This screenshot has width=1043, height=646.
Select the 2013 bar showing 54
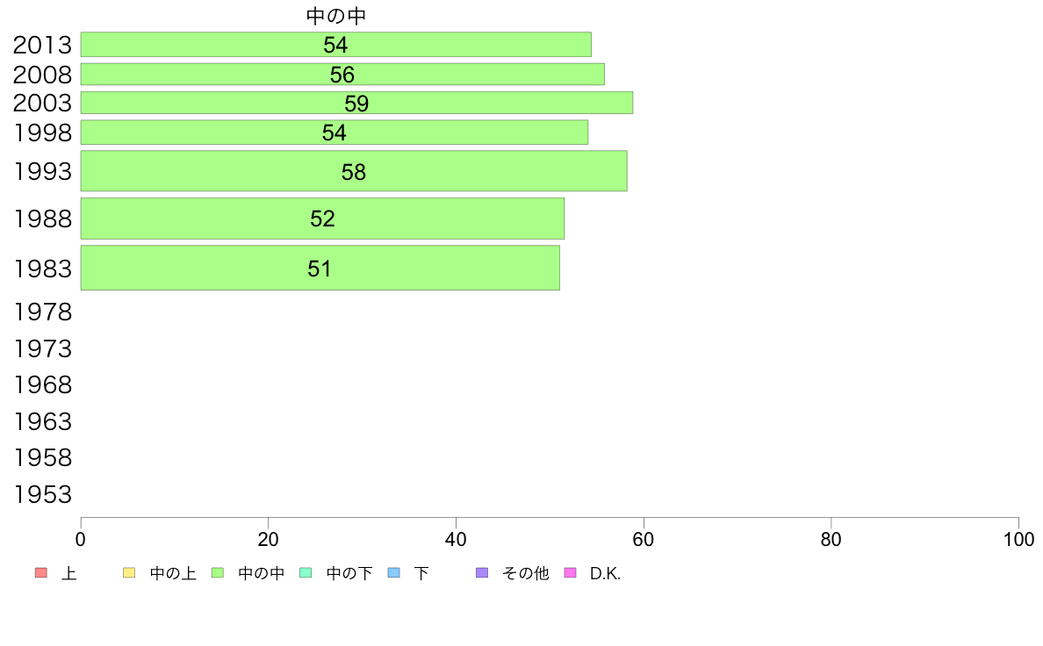click(x=336, y=45)
